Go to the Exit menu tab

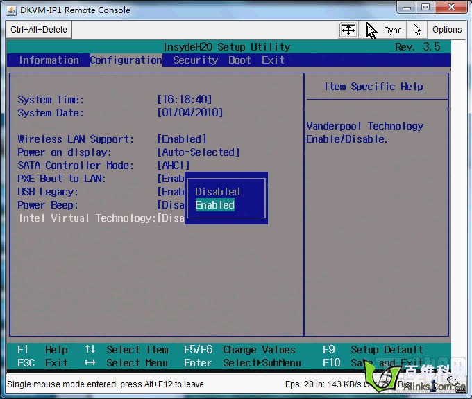tap(273, 60)
